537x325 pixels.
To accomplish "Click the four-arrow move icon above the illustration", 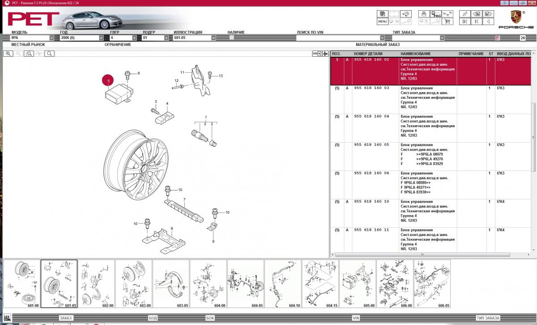I will pyautogui.click(x=325, y=54).
